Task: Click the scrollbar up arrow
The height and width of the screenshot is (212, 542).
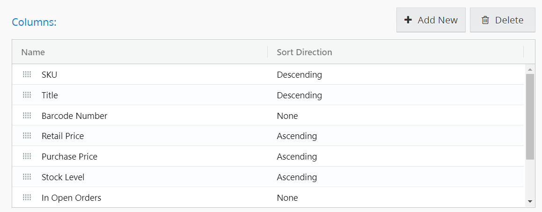Action: click(x=530, y=70)
